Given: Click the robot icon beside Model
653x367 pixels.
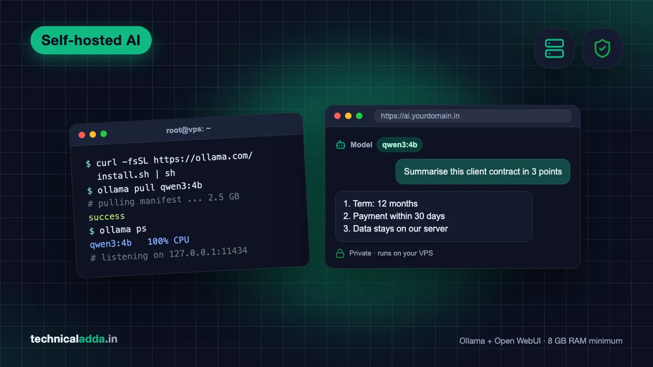Looking at the screenshot, I should (x=341, y=145).
